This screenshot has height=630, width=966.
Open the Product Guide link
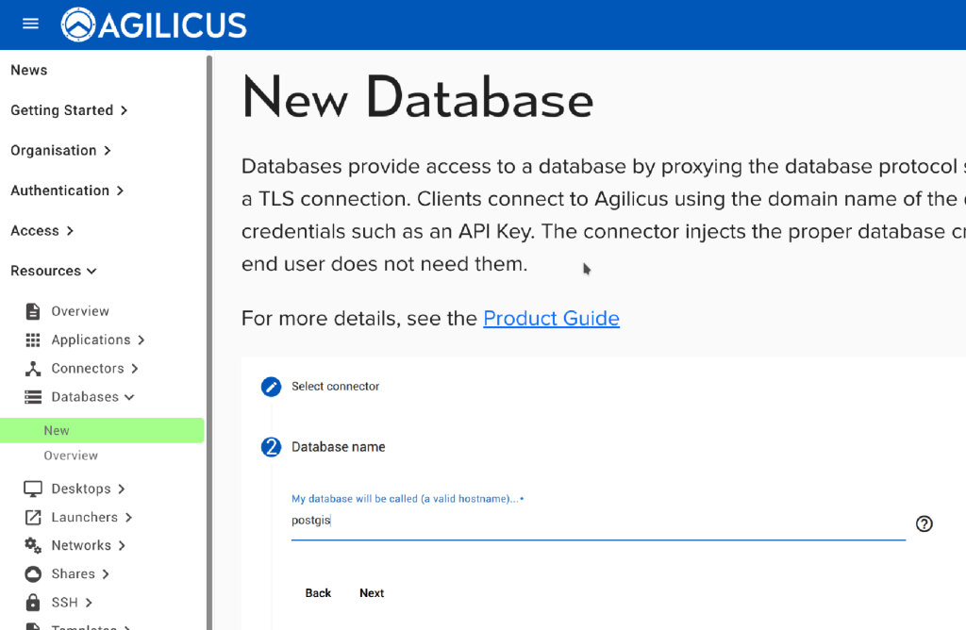[x=551, y=318]
